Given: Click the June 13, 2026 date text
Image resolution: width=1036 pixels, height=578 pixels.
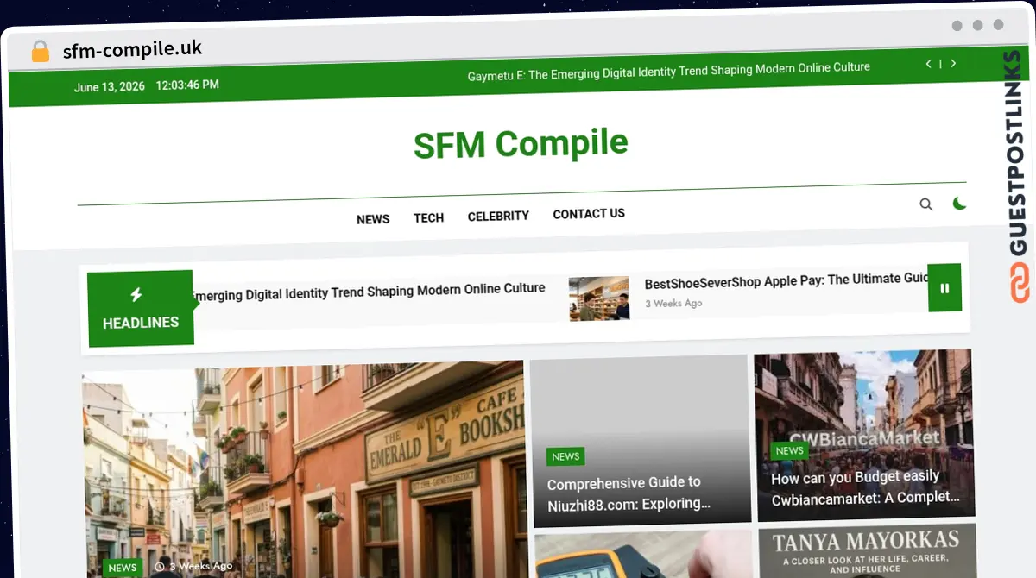Looking at the screenshot, I should coord(110,87).
